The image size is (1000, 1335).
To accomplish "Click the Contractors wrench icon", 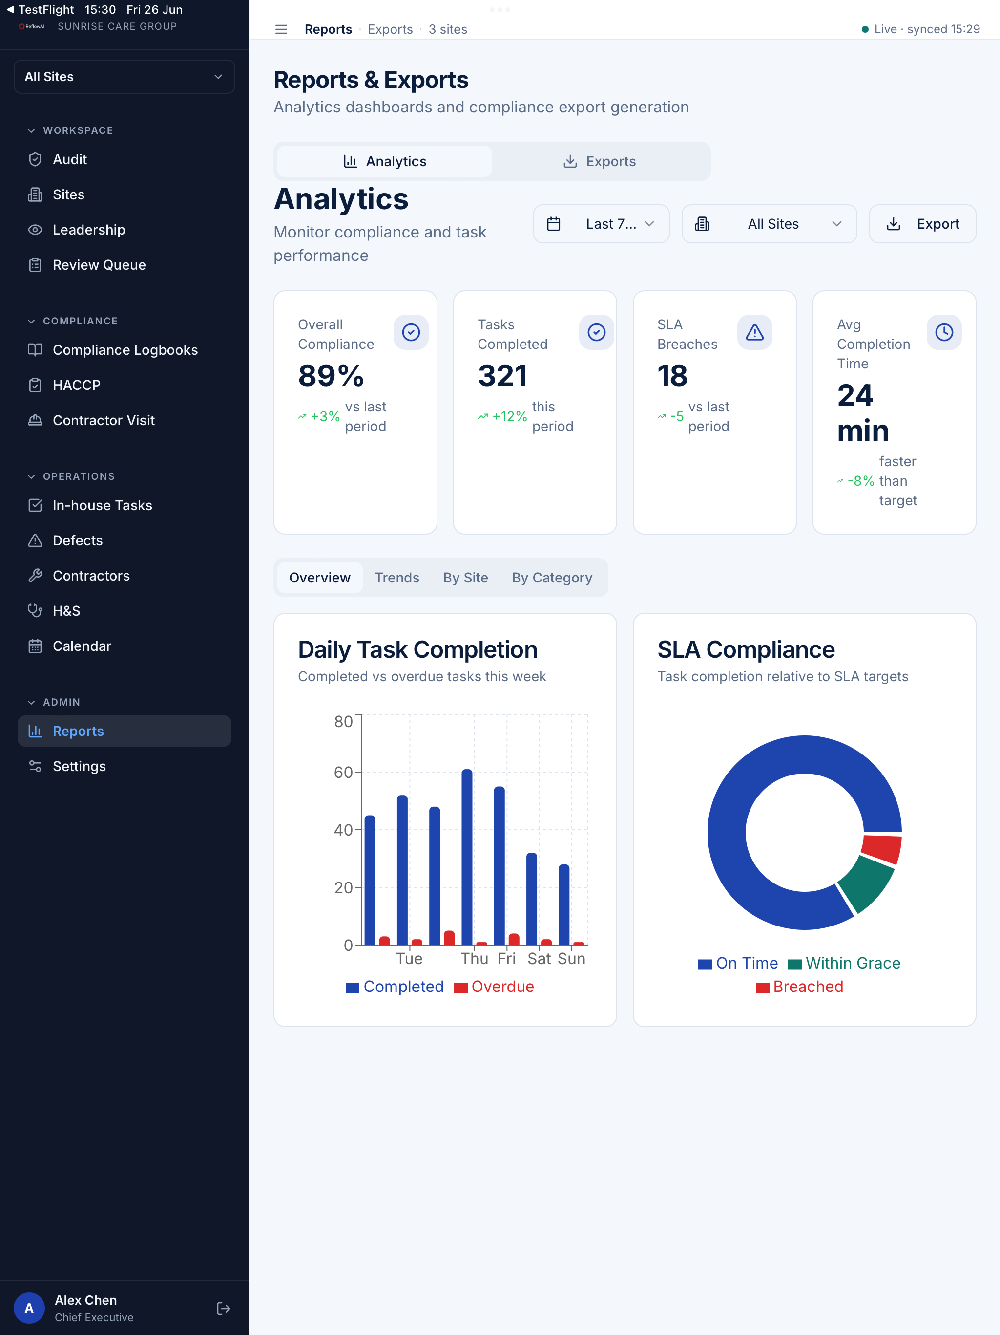I will pyautogui.click(x=35, y=576).
